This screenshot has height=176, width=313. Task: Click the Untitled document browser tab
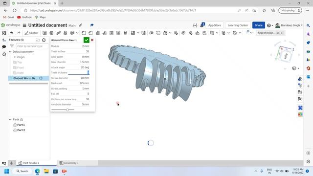pyautogui.click(x=34, y=3)
